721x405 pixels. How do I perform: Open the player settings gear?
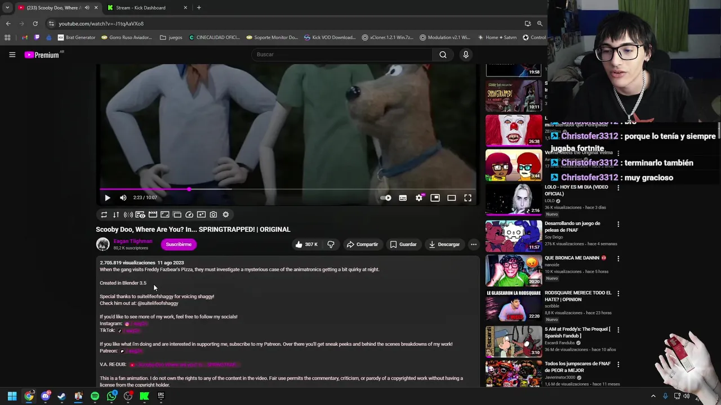(x=419, y=197)
